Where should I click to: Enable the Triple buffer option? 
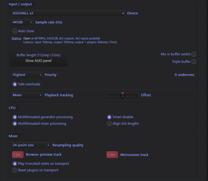tap(194, 62)
